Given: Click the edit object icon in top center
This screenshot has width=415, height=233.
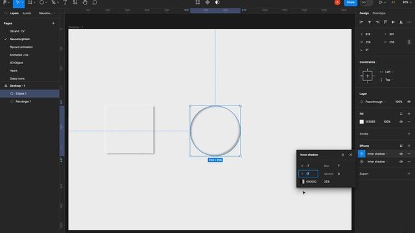Looking at the screenshot, I should click(197, 3).
